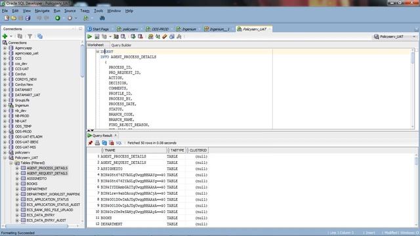Collapse the Tables (Filtered) node
The width and height of the screenshot is (420, 236).
pos(11,163)
